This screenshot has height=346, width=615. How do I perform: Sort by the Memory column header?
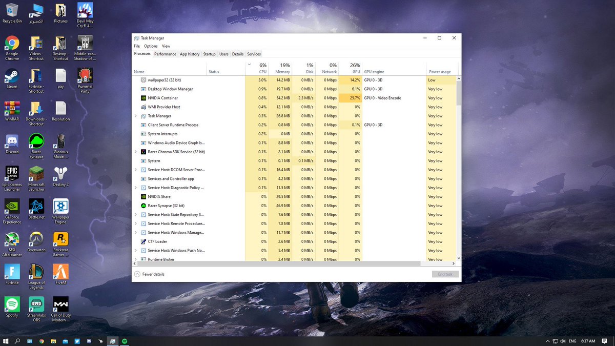point(280,68)
